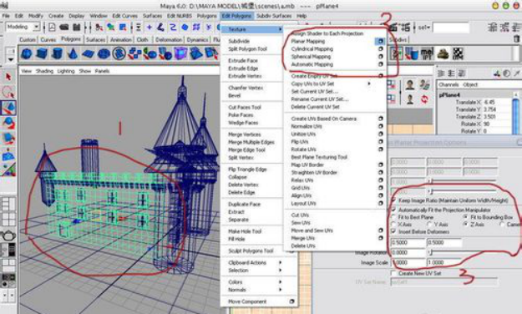Click the circled shelf icon after torus
Viewport: 522px width, 314px height.
point(119,53)
